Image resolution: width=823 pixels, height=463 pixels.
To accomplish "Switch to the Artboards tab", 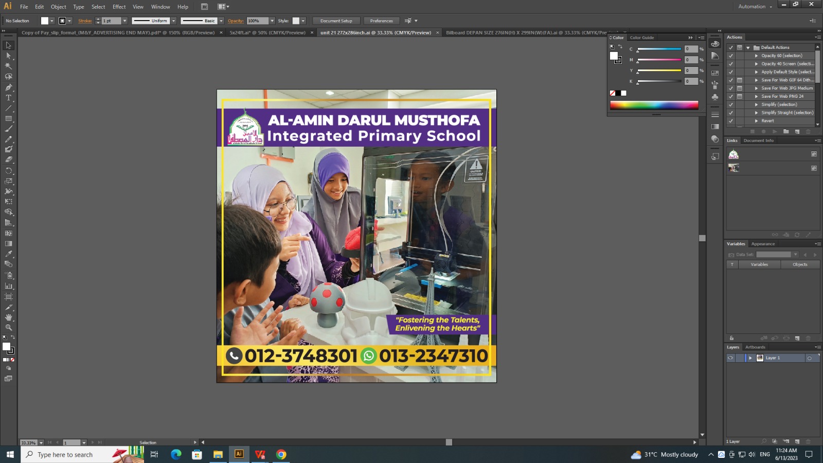I will 755,347.
